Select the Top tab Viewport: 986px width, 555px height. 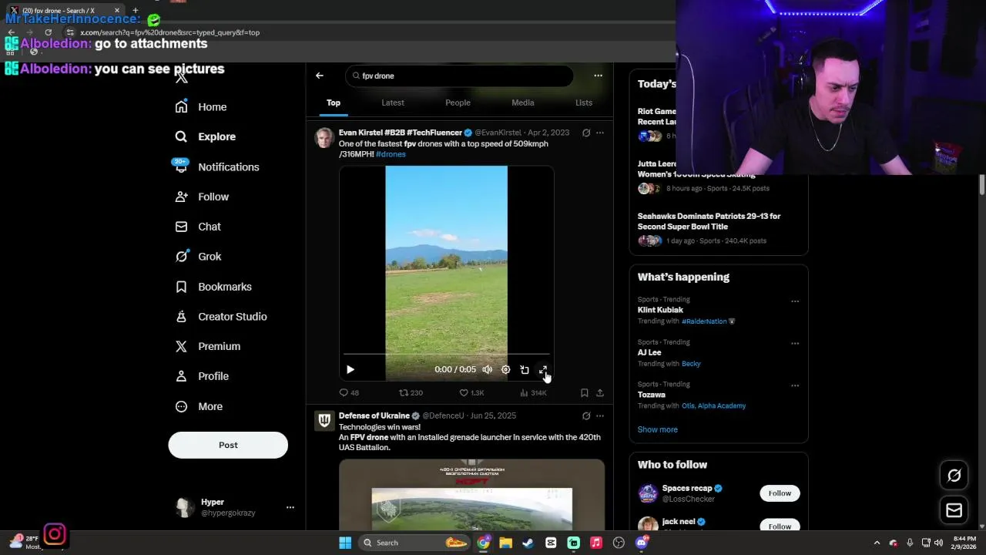pos(334,103)
